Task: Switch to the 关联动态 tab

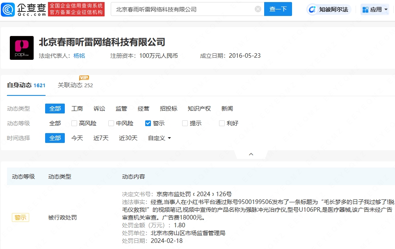Action: [x=75, y=85]
